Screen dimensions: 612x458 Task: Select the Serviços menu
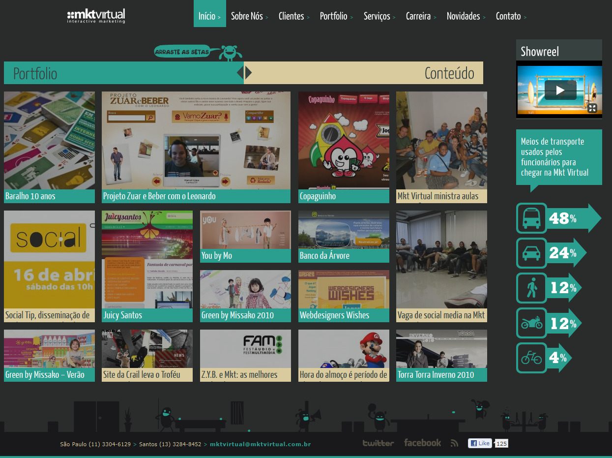[379, 16]
